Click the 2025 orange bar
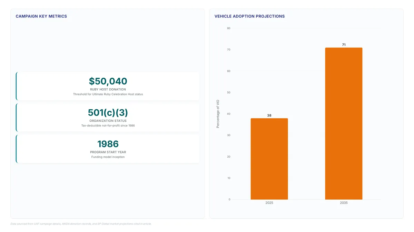The width and height of the screenshot is (414, 232). (x=269, y=159)
